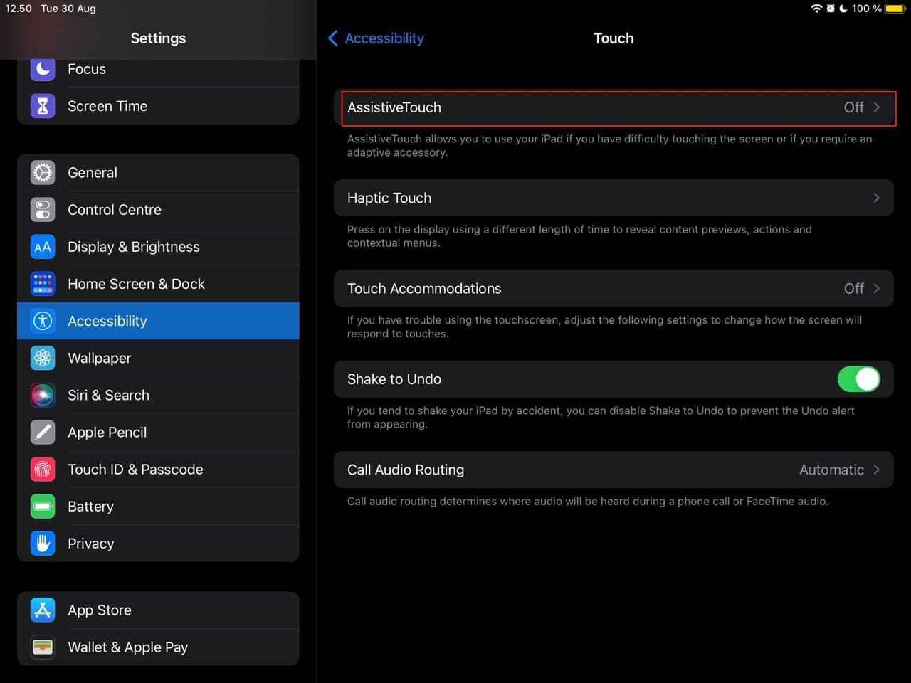The height and width of the screenshot is (683, 911).
Task: Select the Battery row in sidebar
Action: (x=158, y=507)
